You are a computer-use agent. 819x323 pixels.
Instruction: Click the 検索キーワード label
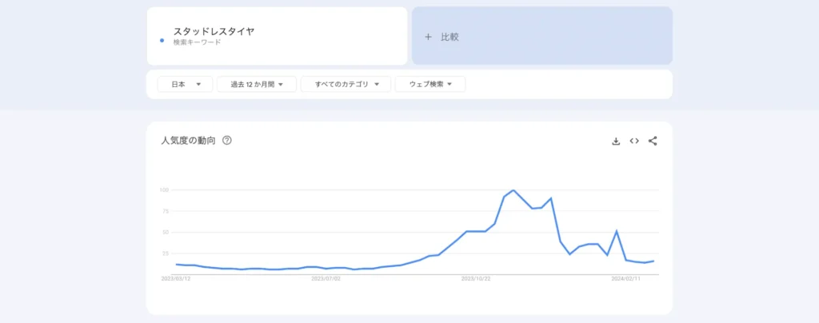(197, 42)
